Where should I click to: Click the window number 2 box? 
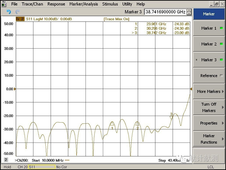6,160
